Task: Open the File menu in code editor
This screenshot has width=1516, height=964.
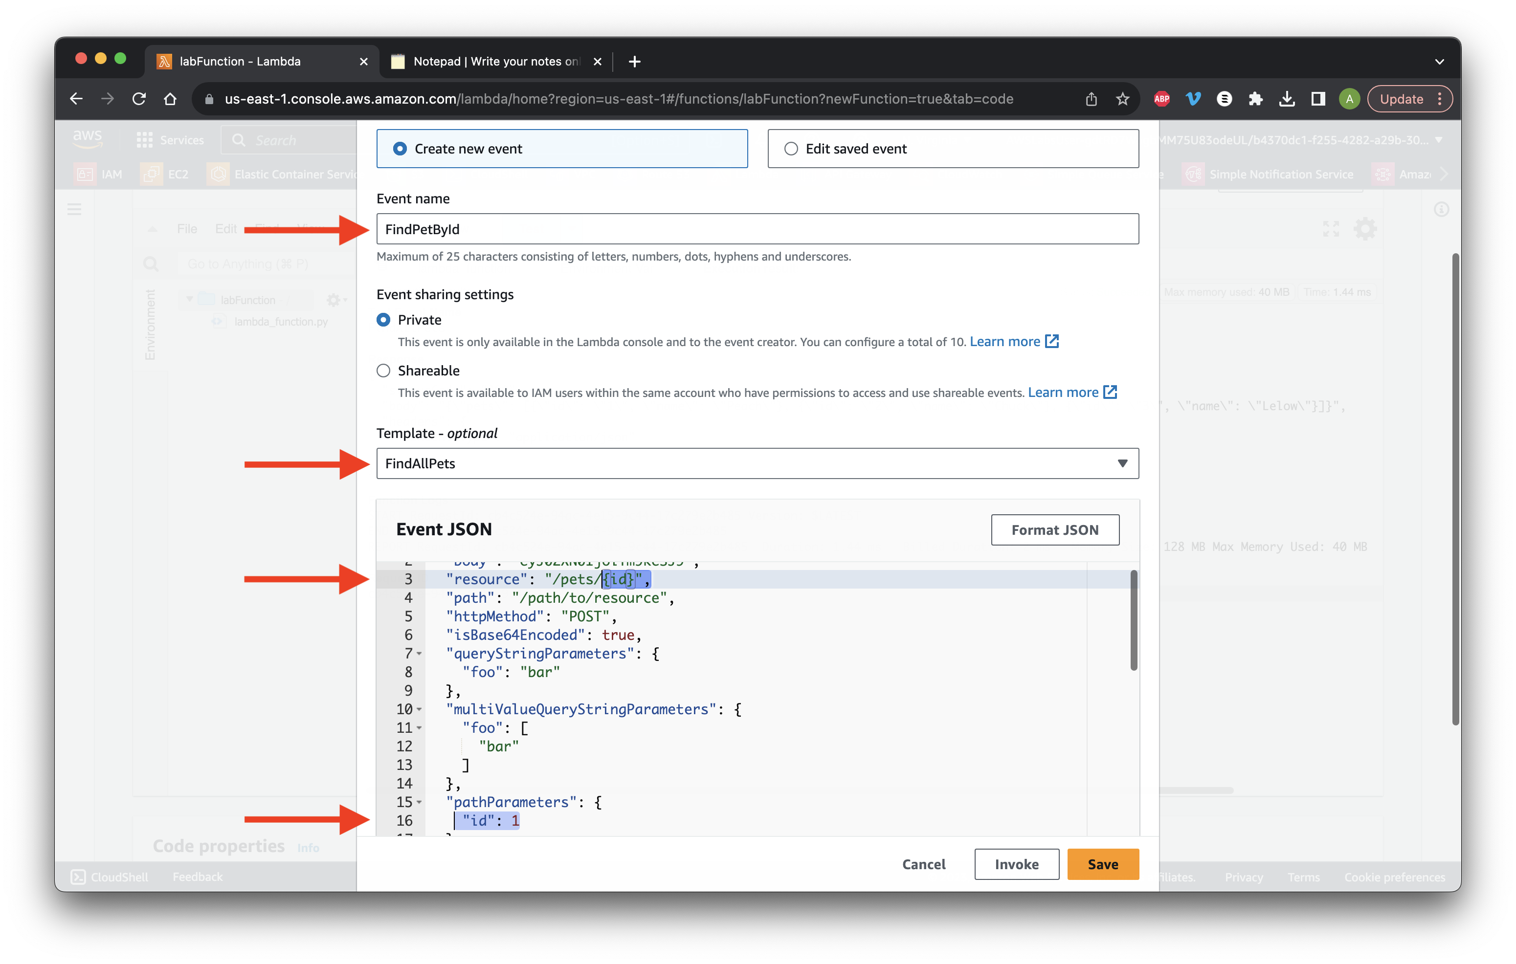Action: (187, 228)
